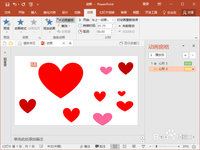Select the Animation Painter (动画刷)

(66, 31)
